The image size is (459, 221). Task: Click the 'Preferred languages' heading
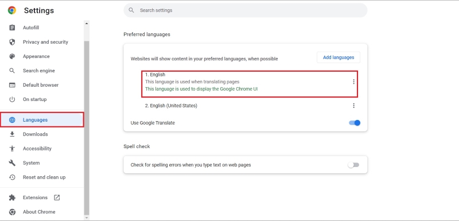coord(147,34)
